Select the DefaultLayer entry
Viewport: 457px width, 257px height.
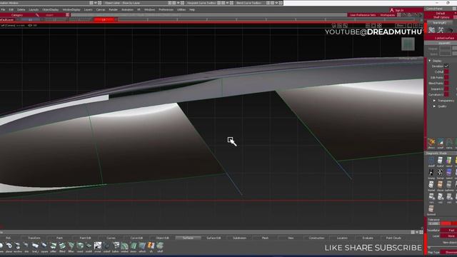[7, 20]
